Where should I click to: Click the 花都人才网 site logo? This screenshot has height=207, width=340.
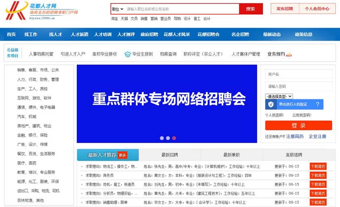[41, 11]
